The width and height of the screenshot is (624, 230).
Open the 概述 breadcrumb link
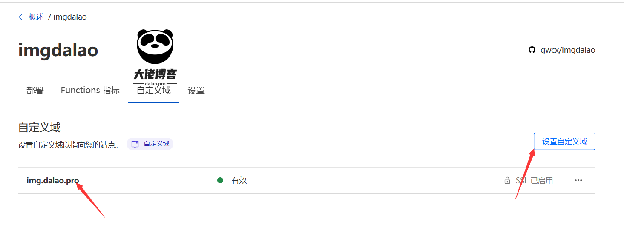36,17
